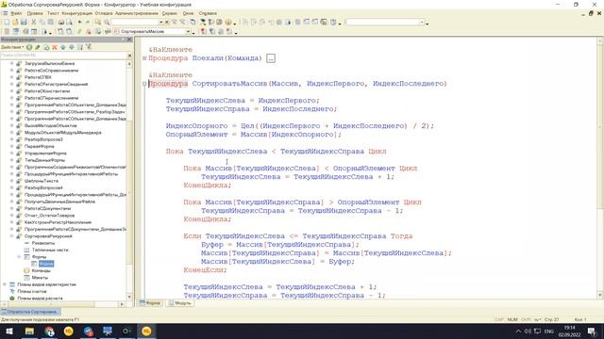Click the code editor vertical scrollbar down arrow

(600, 295)
